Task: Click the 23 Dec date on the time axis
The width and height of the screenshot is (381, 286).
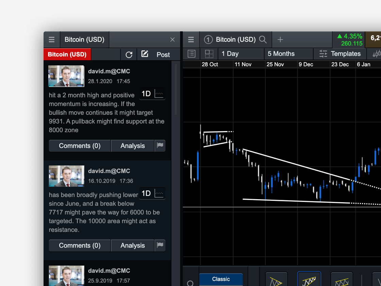Action: tap(340, 64)
